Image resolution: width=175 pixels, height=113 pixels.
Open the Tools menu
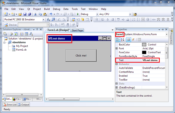[x=75, y=9]
